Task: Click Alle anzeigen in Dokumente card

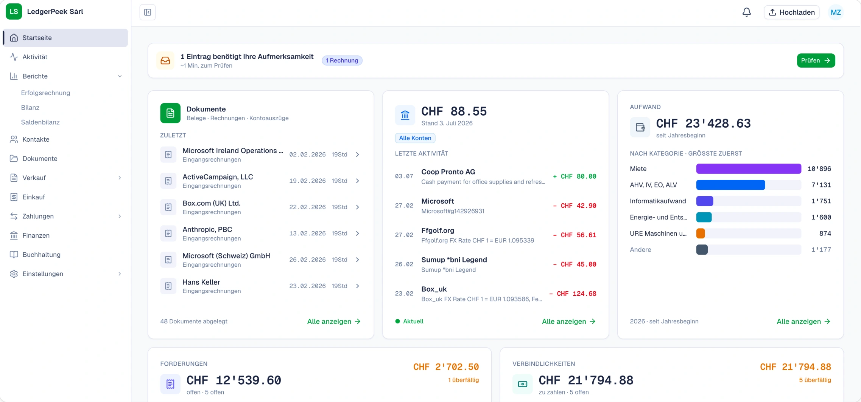Action: [x=334, y=322]
